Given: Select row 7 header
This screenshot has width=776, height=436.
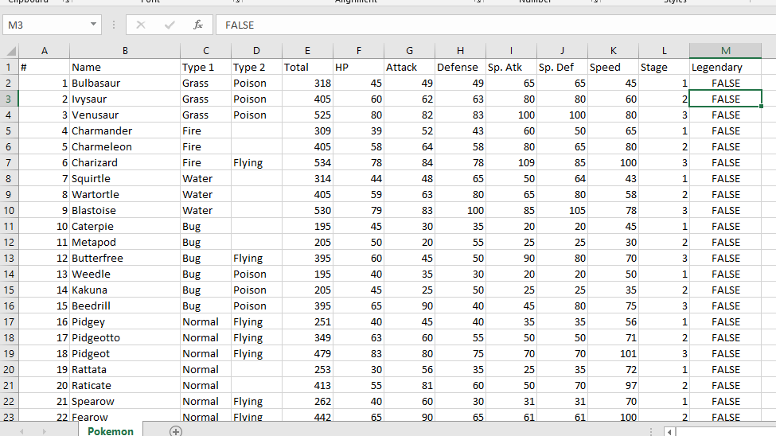Looking at the screenshot, I should pos(9,162).
